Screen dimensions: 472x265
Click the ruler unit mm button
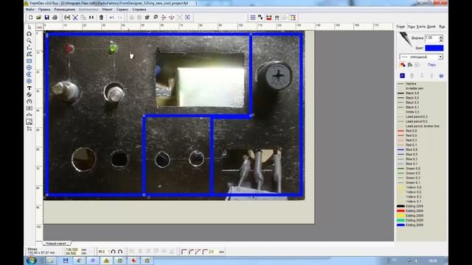(39, 27)
